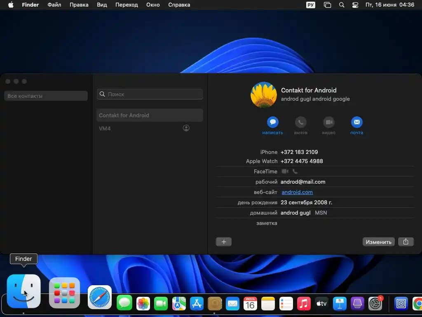This screenshot has width=422, height=317.
Task: Open Maps from the Dock
Action: [179, 304]
